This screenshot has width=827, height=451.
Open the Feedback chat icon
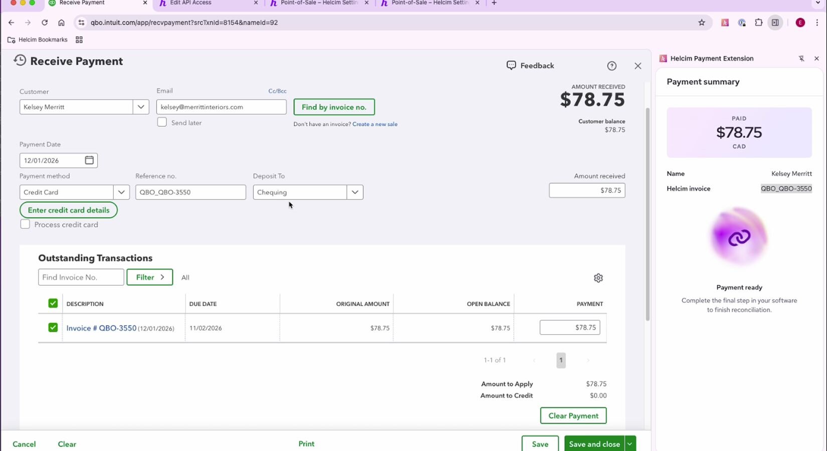(x=511, y=66)
